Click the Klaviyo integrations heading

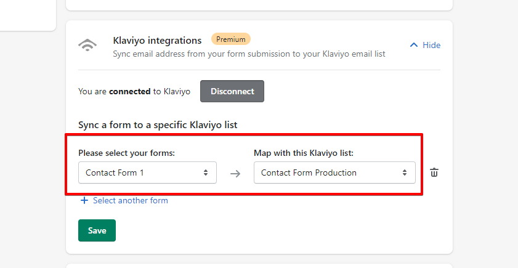157,40
